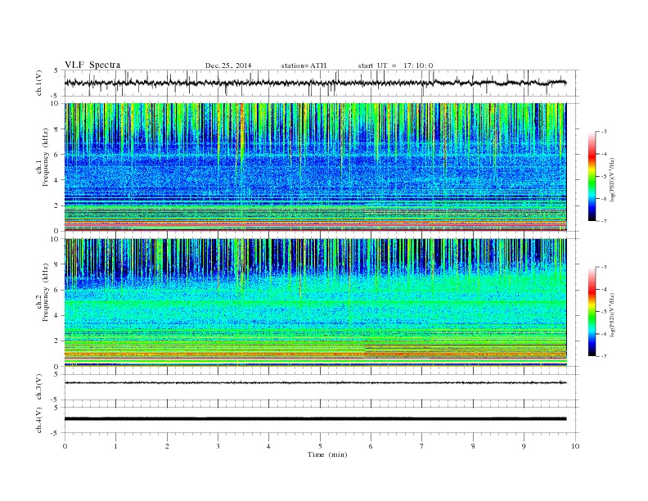The image size is (648, 501).
Task: Click the "-7" value on ch.2 color bar
Action: coord(604,356)
